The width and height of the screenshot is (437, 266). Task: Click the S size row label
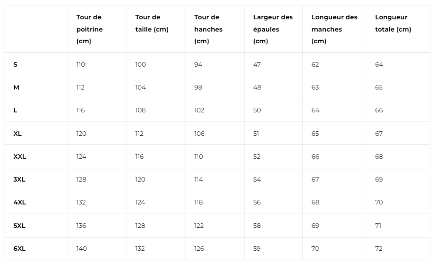15,65
